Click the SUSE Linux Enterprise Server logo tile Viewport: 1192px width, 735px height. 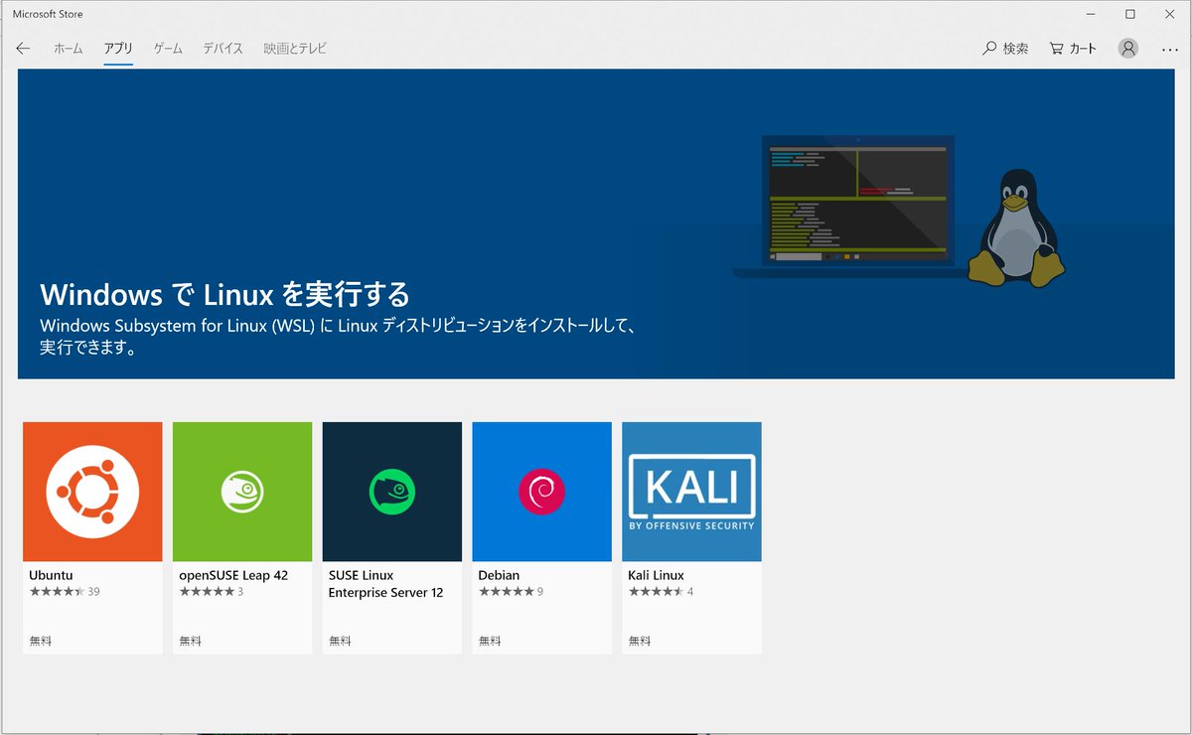(392, 492)
